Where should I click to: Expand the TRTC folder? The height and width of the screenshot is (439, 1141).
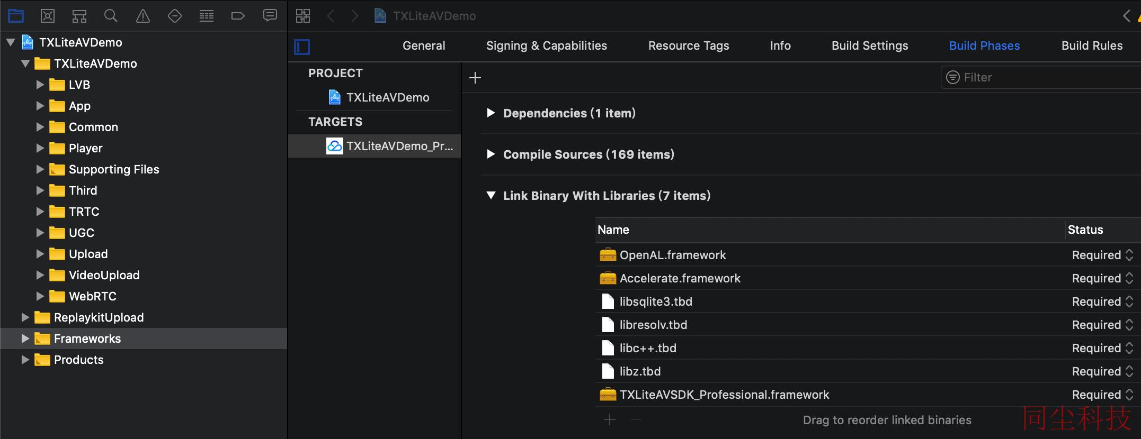point(40,212)
